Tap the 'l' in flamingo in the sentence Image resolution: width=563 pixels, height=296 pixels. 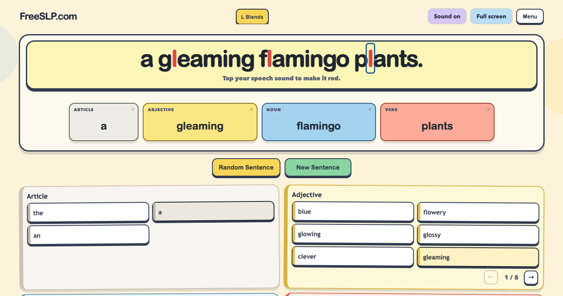(269, 59)
